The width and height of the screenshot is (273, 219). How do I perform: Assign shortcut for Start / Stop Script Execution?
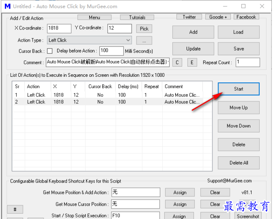click(179, 216)
